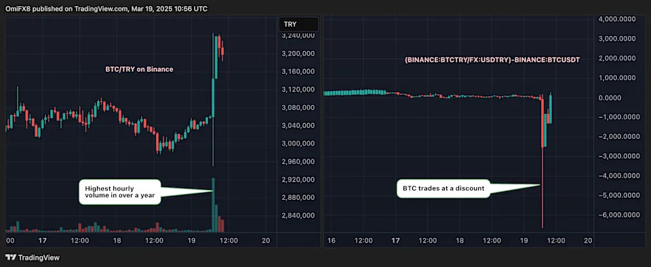Click the tall green spike candle on BTC/TRY chart
The height and width of the screenshot is (267, 651).
point(213,100)
